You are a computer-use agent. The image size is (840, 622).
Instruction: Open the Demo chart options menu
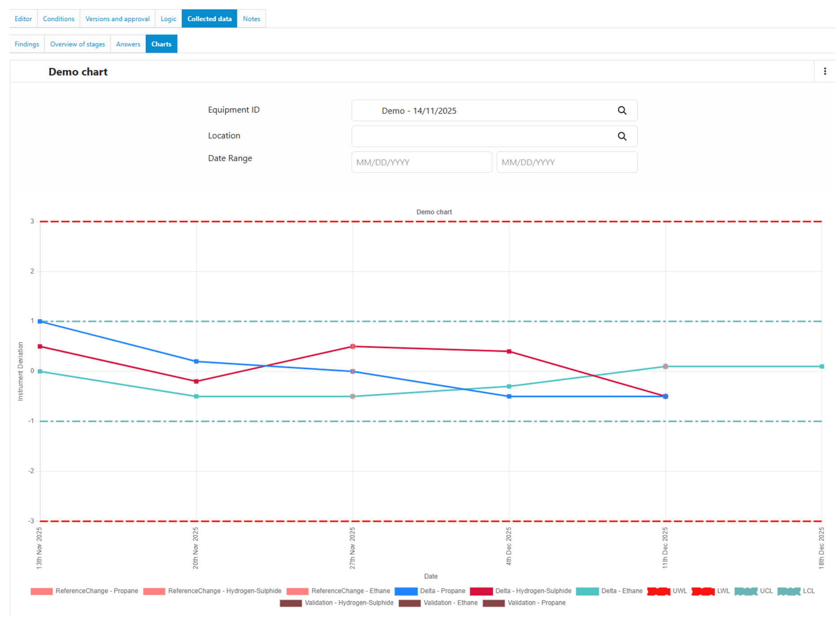click(825, 71)
